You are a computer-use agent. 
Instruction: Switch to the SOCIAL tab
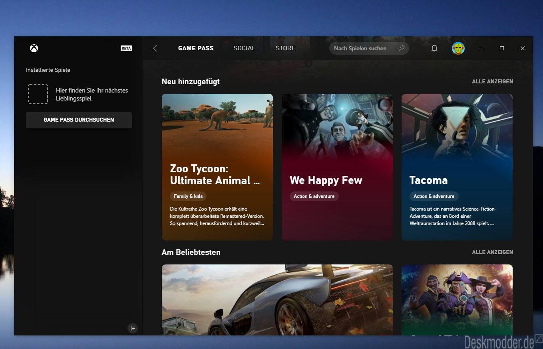point(245,48)
